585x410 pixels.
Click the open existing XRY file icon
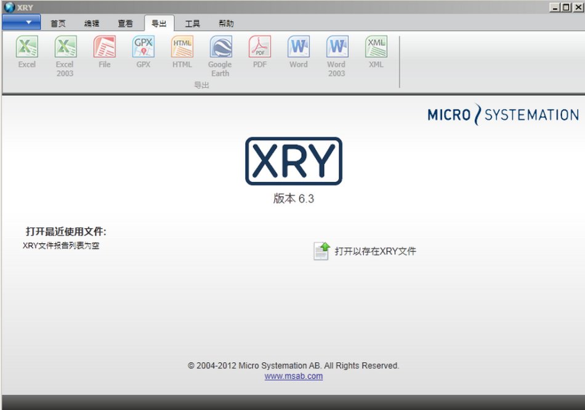321,251
